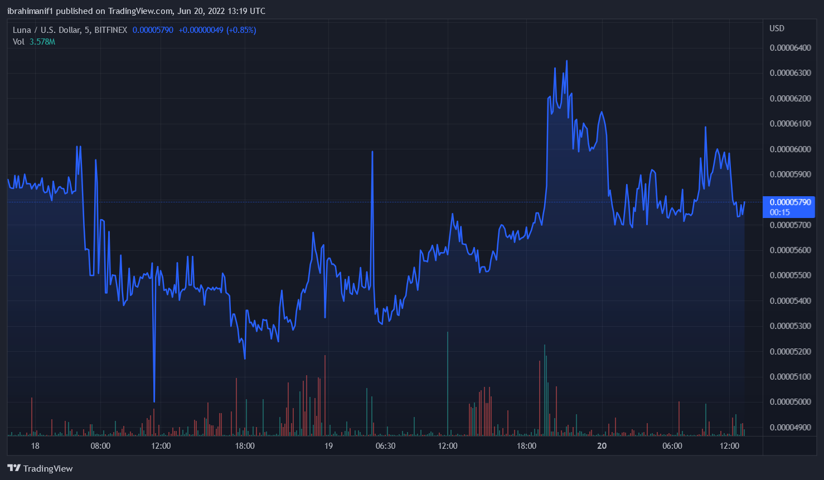
Task: Select the Luna / U.S. Dollar symbol title
Action: pos(47,30)
